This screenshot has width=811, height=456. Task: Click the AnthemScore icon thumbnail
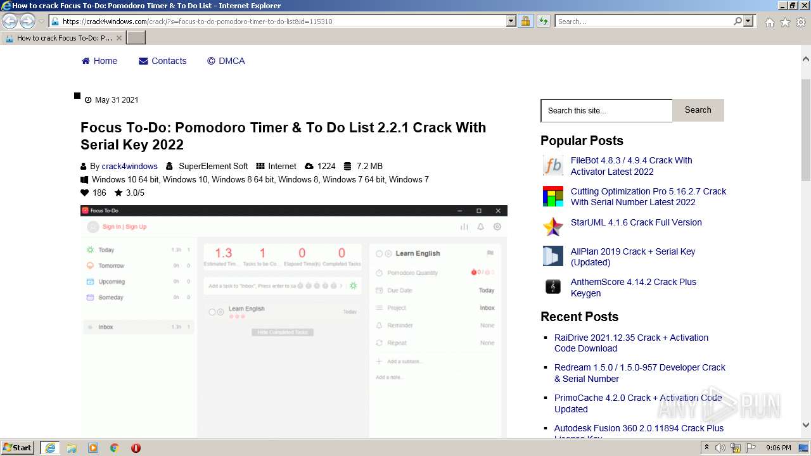coord(553,287)
